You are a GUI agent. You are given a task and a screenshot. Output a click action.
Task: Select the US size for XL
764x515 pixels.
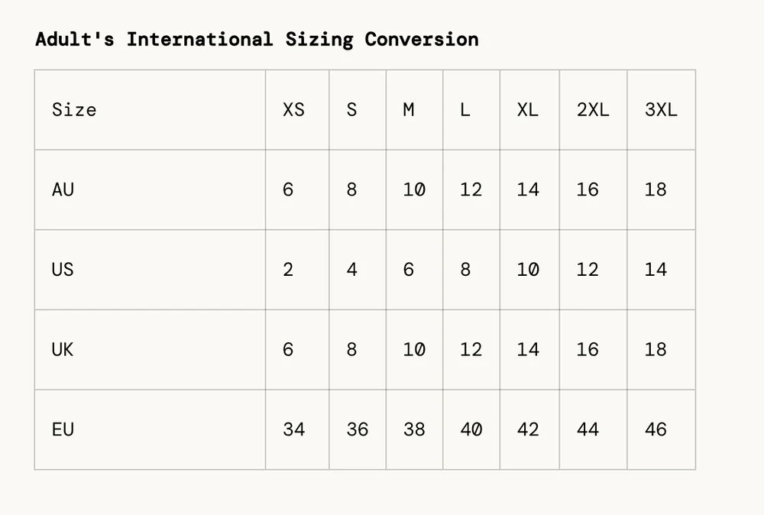[x=528, y=270]
